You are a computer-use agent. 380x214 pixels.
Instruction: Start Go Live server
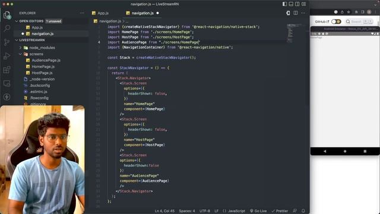click(258, 211)
